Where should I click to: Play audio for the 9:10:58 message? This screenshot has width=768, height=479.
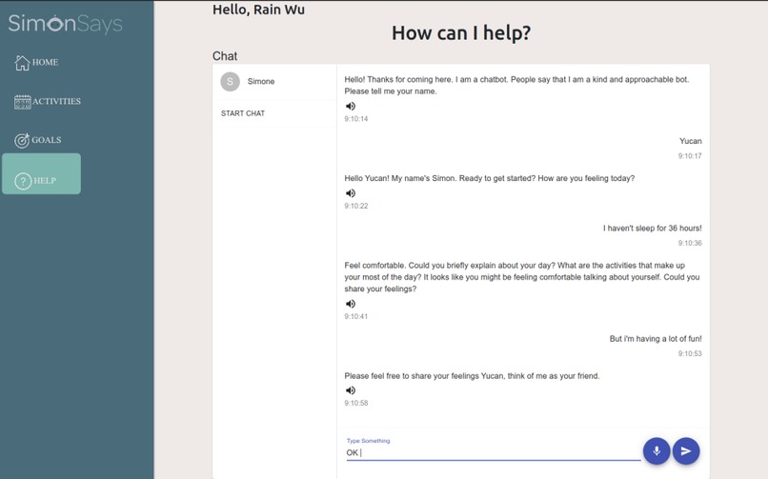351,390
